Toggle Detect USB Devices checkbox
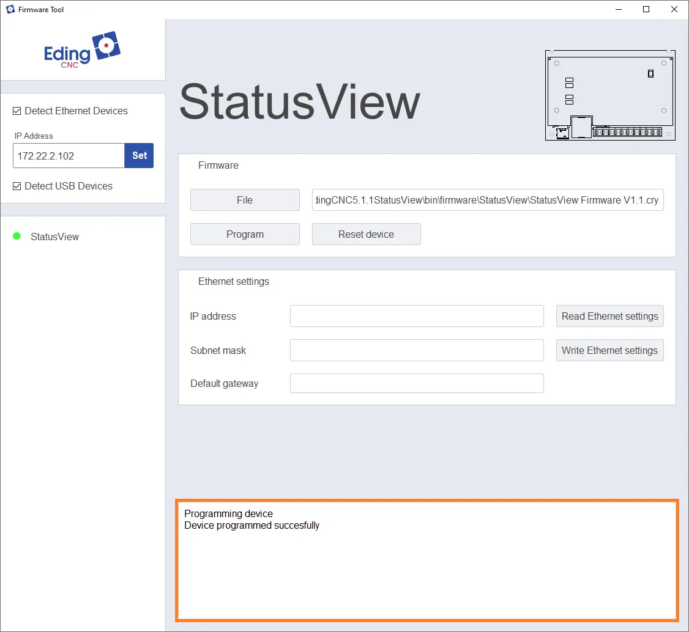 [x=17, y=186]
